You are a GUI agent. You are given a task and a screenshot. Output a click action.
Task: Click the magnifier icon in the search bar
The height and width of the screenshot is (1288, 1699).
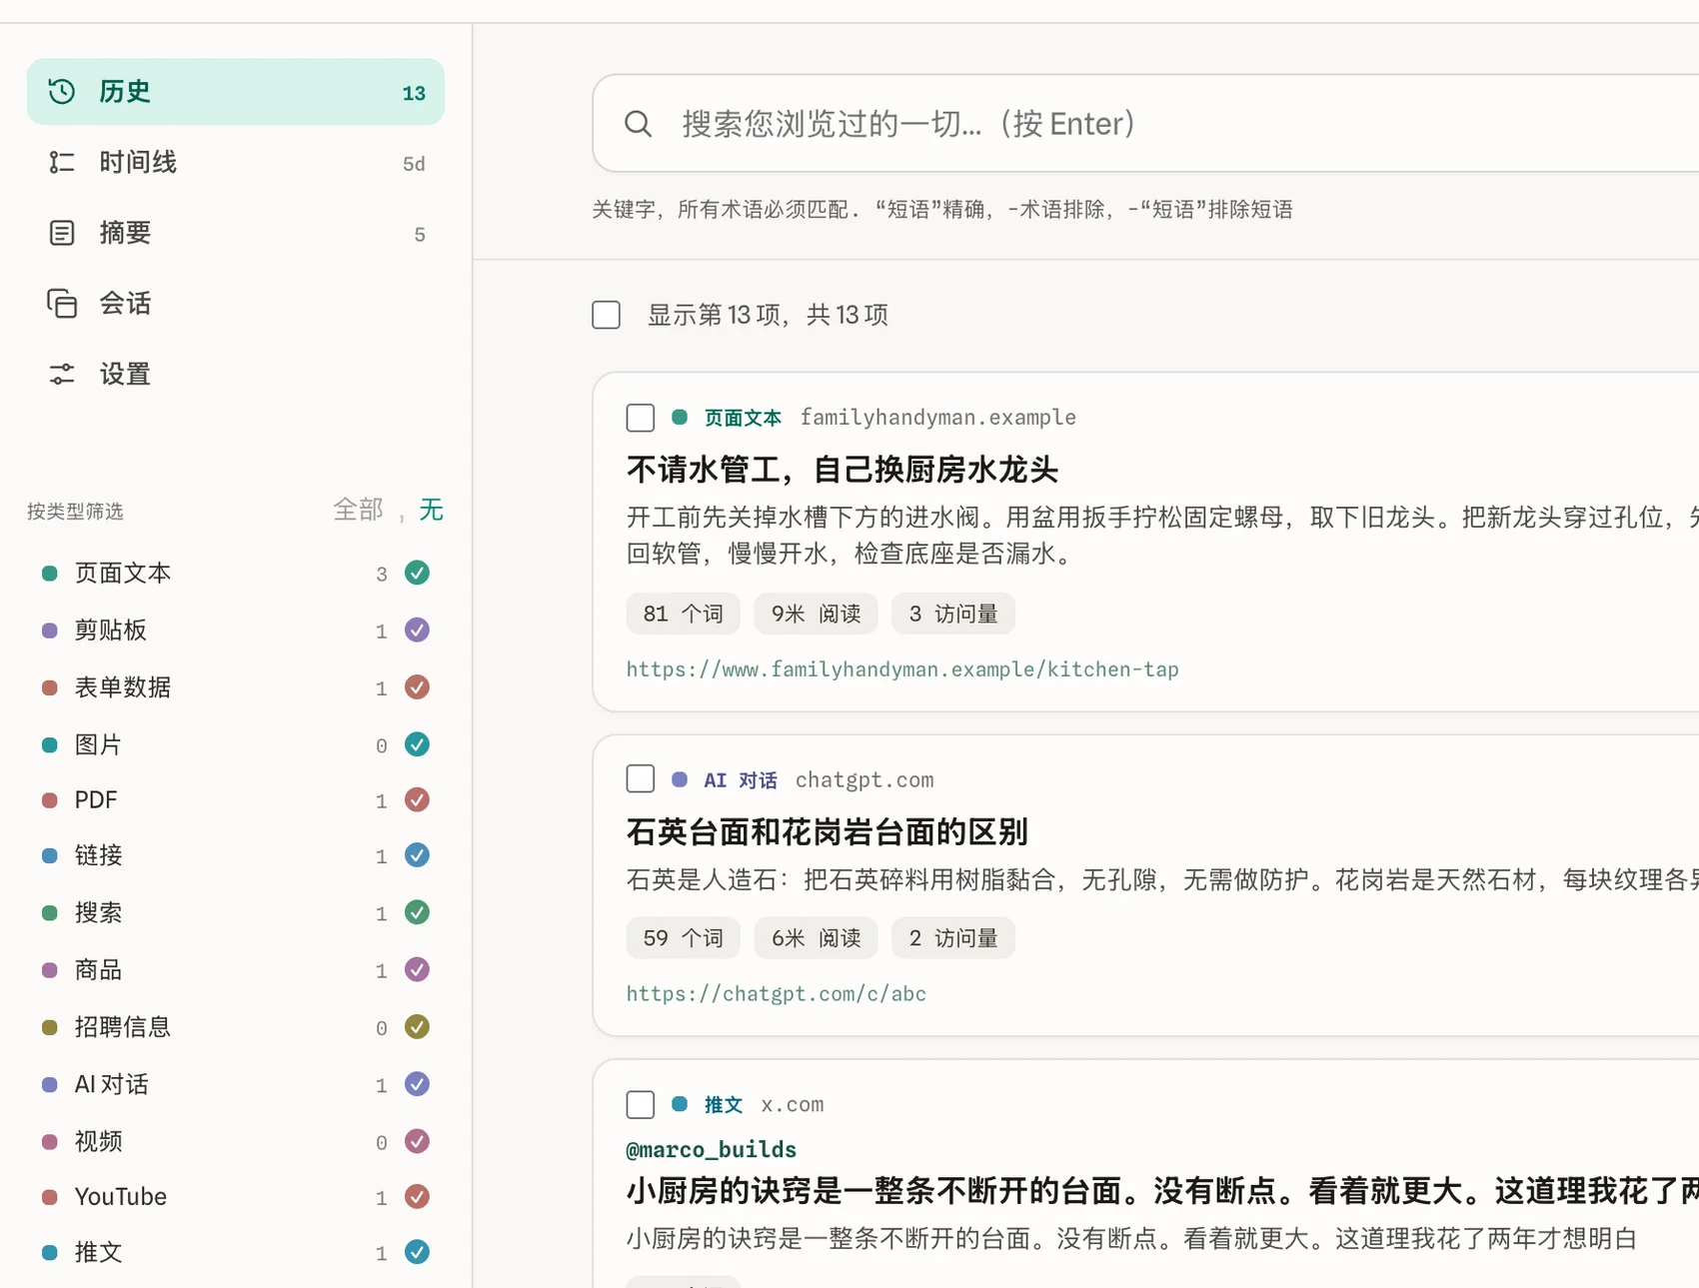[638, 124]
